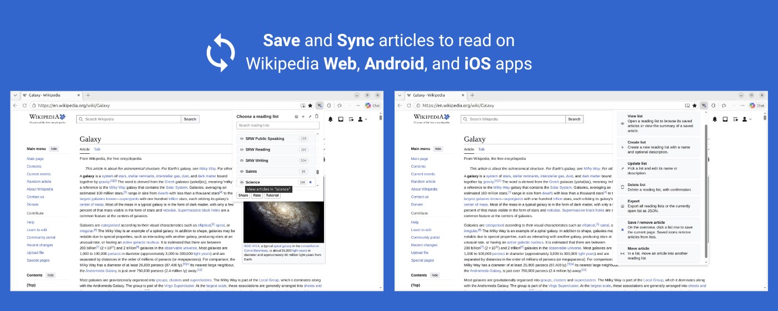
Task: Select Move article tutorial entry
Action: point(659,253)
